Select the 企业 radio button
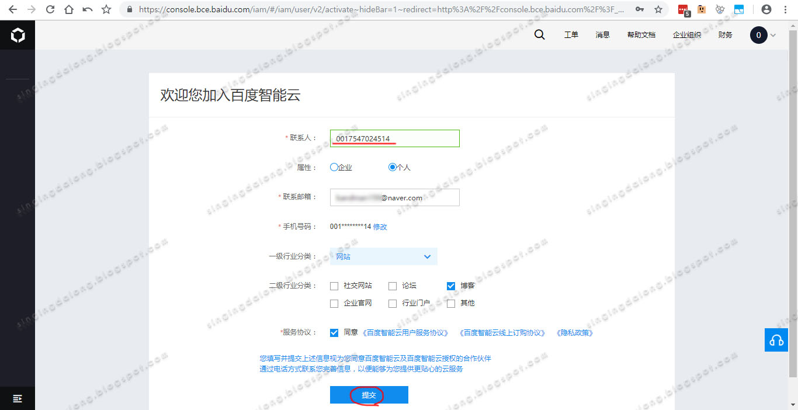 [334, 167]
